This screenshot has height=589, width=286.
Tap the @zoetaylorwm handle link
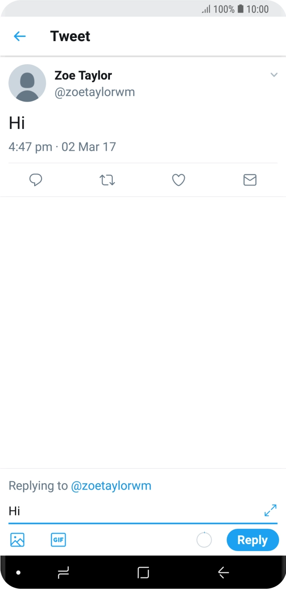96,92
